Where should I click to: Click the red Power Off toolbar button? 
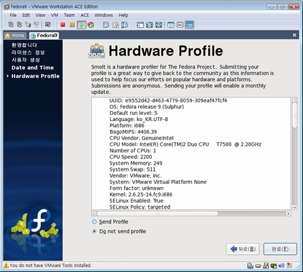click(63, 24)
